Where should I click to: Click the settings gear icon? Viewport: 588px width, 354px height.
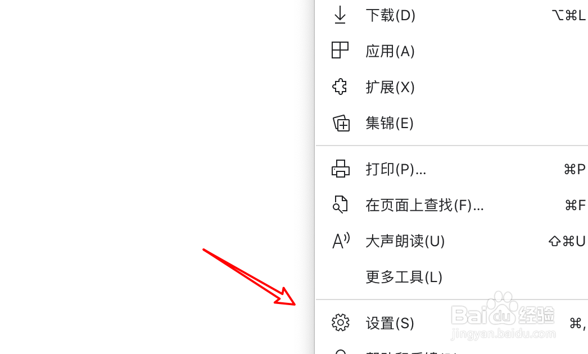pyautogui.click(x=341, y=323)
